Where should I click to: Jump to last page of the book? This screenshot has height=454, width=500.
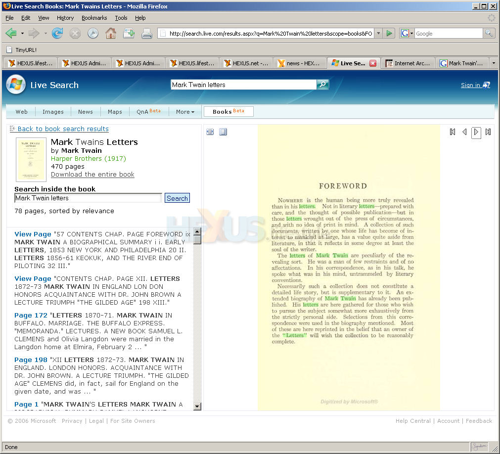488,132
